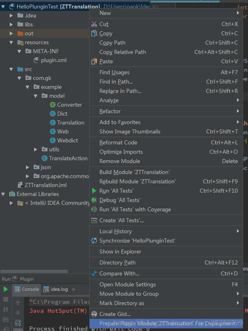Click the Copy icon in context menu
This screenshot has height=331, width=248.
[x=94, y=33]
